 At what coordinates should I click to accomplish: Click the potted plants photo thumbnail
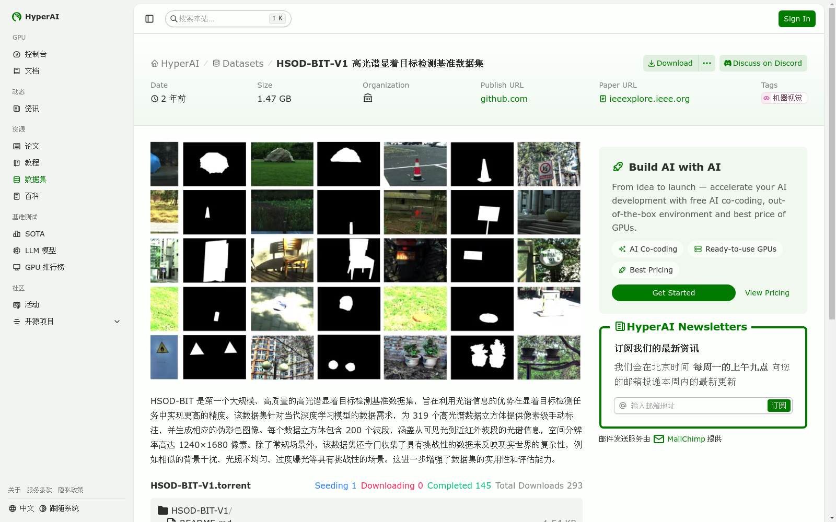click(415, 357)
